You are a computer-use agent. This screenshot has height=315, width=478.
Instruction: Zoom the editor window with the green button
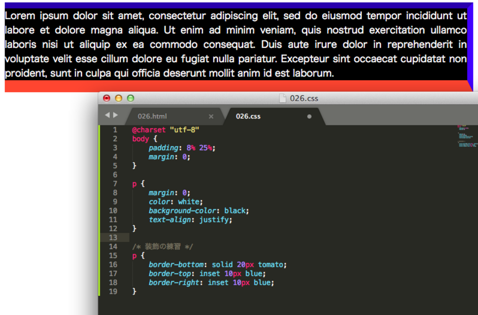[x=131, y=98]
